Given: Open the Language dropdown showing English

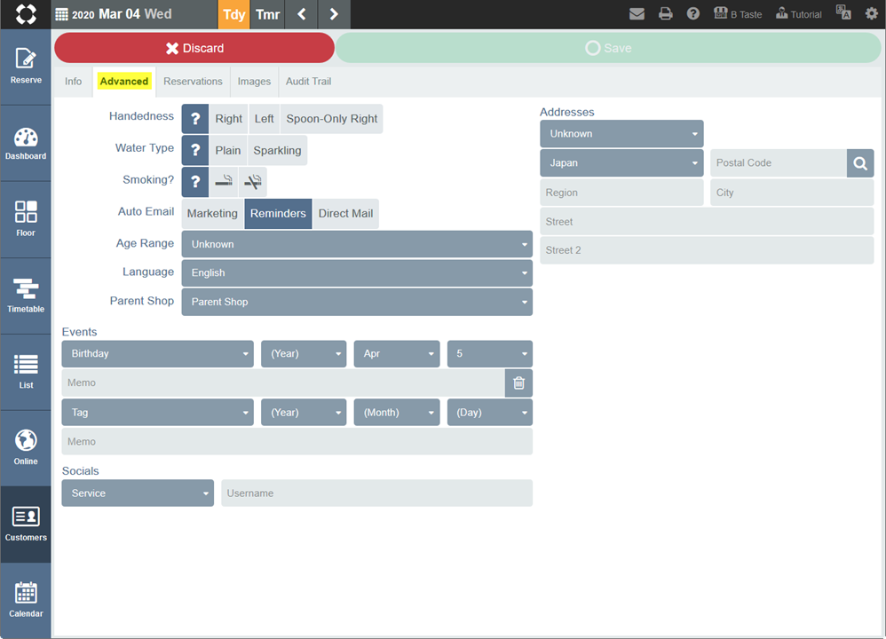Looking at the screenshot, I should tap(357, 272).
